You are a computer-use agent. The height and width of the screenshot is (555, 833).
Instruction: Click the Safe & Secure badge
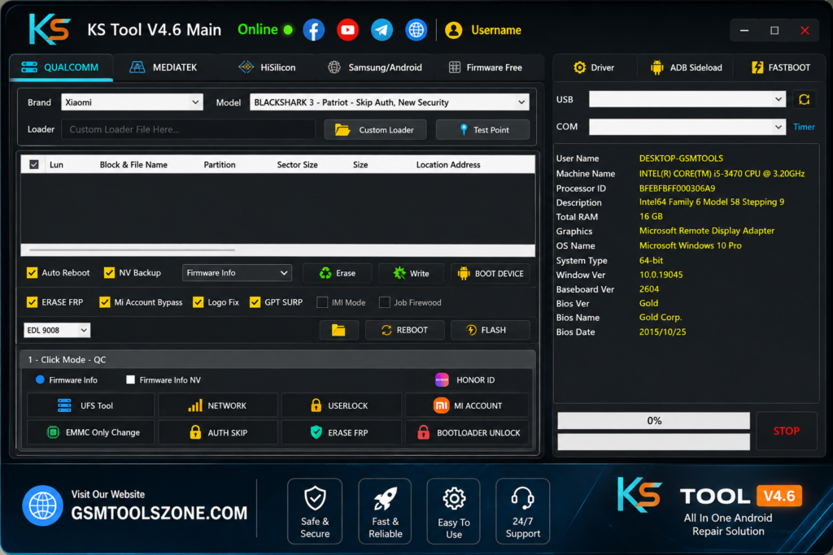315,511
